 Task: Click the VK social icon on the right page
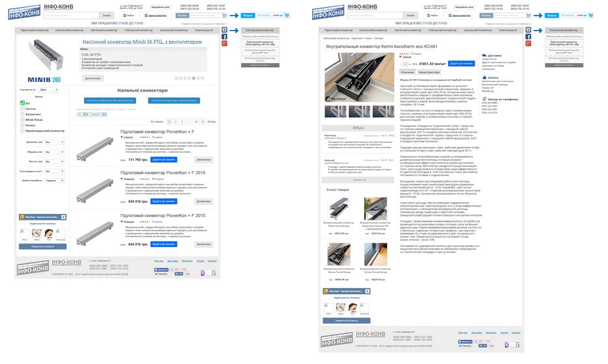[x=528, y=30]
